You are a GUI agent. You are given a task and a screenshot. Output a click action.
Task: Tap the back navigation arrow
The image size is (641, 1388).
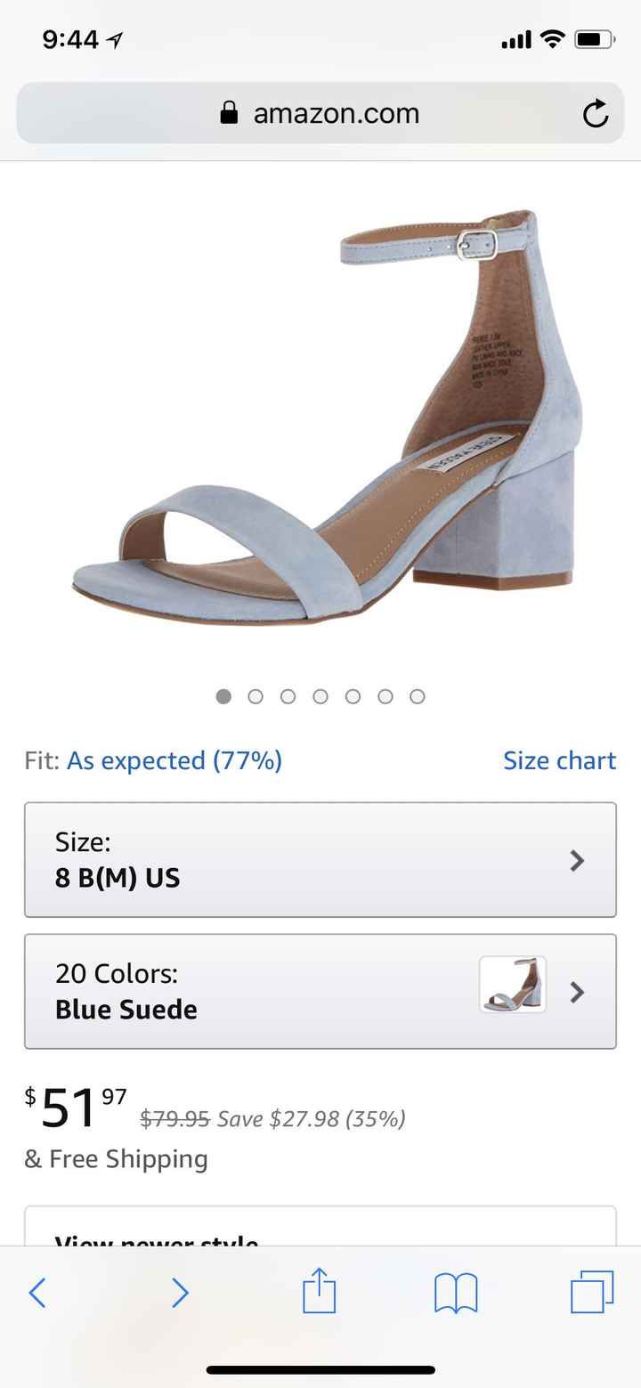click(37, 1293)
